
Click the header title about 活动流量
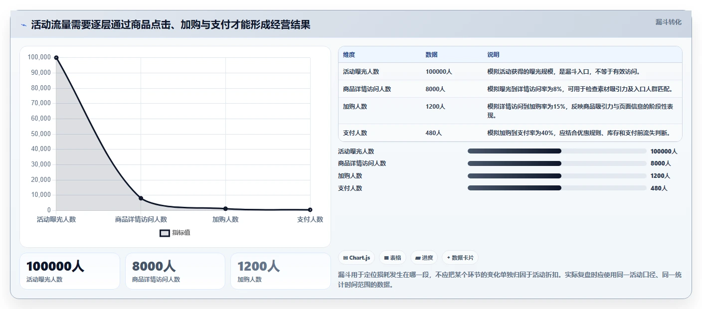[x=171, y=24]
